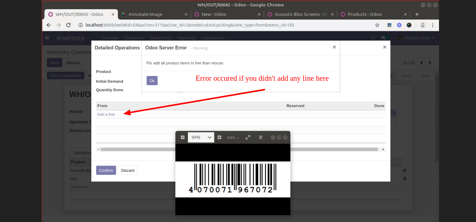Open the 94% zoom level dropdown
This screenshot has width=476, height=222.
tap(201, 137)
